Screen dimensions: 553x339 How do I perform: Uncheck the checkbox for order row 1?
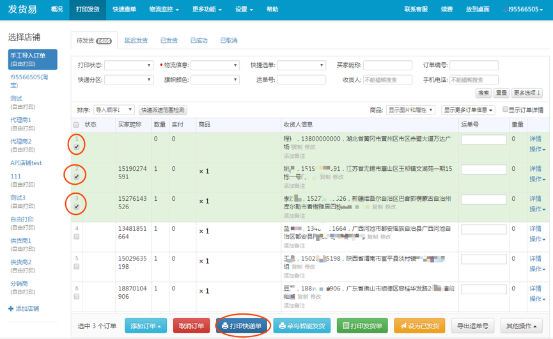(77, 146)
